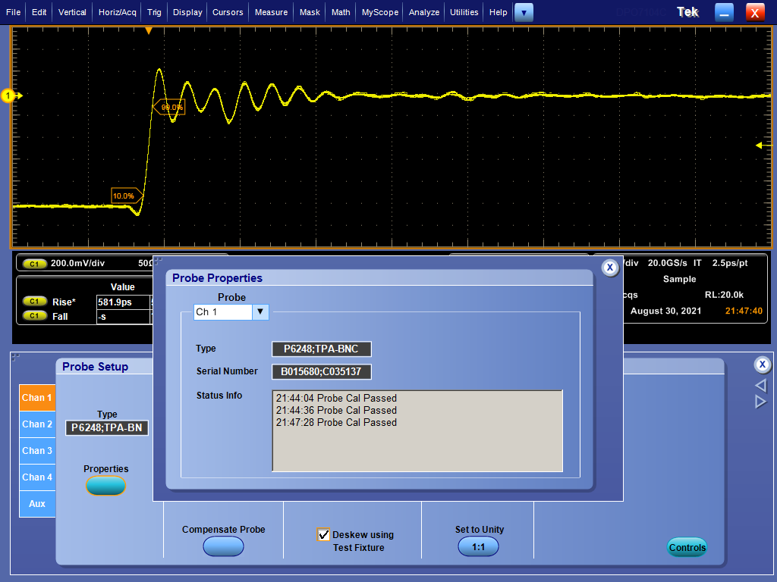Image resolution: width=777 pixels, height=582 pixels.
Task: Open the Analyze menu
Action: pos(424,12)
